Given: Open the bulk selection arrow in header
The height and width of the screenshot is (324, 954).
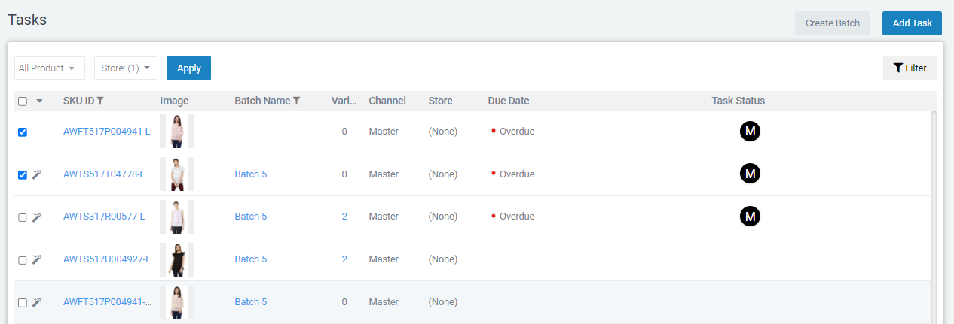Looking at the screenshot, I should coord(39,101).
